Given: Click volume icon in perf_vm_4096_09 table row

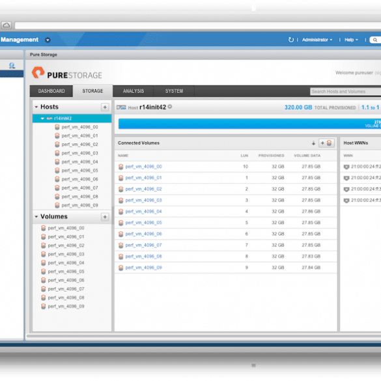Looking at the screenshot, I should 120,268.
